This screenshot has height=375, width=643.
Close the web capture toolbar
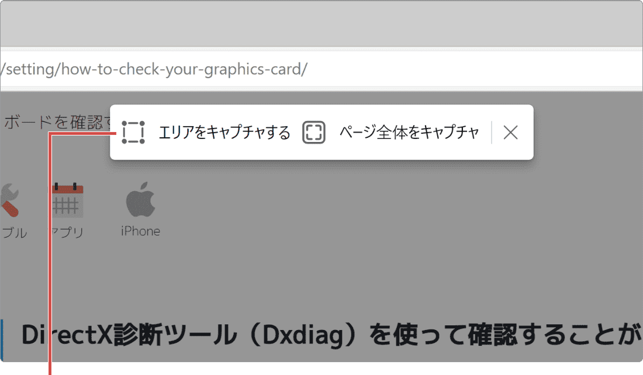(x=510, y=133)
